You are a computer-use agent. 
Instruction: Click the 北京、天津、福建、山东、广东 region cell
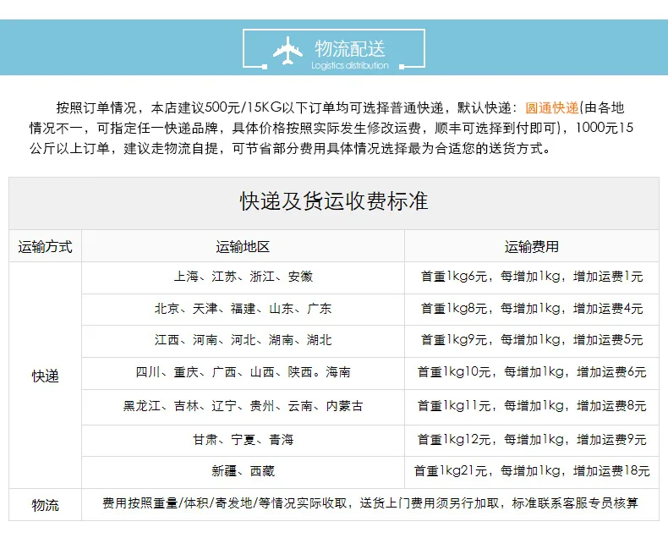pyautogui.click(x=244, y=308)
